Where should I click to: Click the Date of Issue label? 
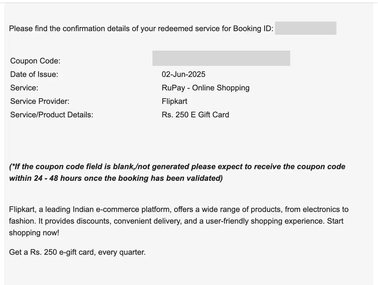click(x=34, y=74)
